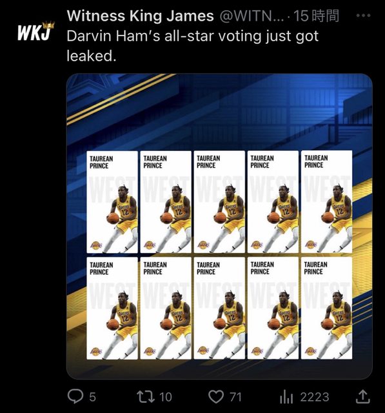Tap the share upload icon
This screenshot has height=413, width=385.
coord(363,396)
